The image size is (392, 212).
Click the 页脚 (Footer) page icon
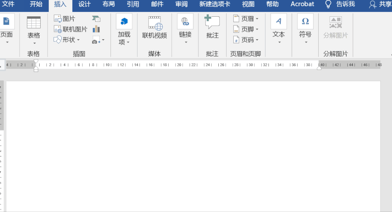tap(236, 29)
